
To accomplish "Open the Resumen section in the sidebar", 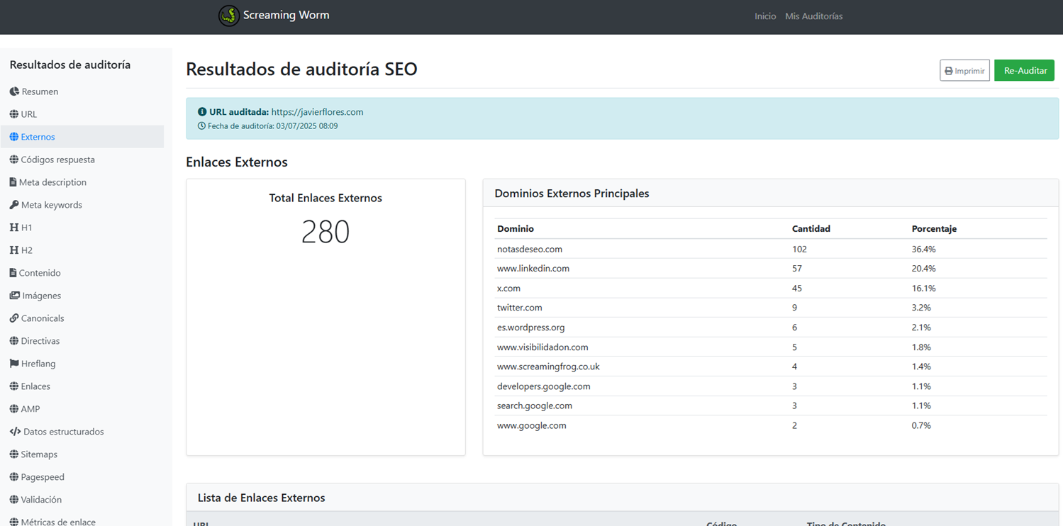I will [82, 91].
